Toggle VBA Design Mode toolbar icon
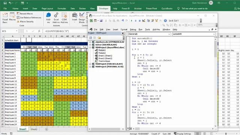Viewport: 240px width, 135px height. (144, 21)
